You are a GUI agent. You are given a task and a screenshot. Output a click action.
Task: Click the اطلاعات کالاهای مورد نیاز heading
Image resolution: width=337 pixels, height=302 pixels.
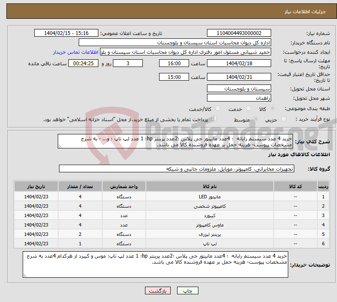point(299,154)
